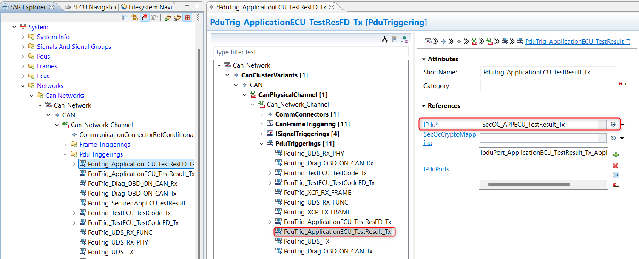
Task: Click the SecOcCryptoMapping reference chooser icon
Action: tap(613, 138)
